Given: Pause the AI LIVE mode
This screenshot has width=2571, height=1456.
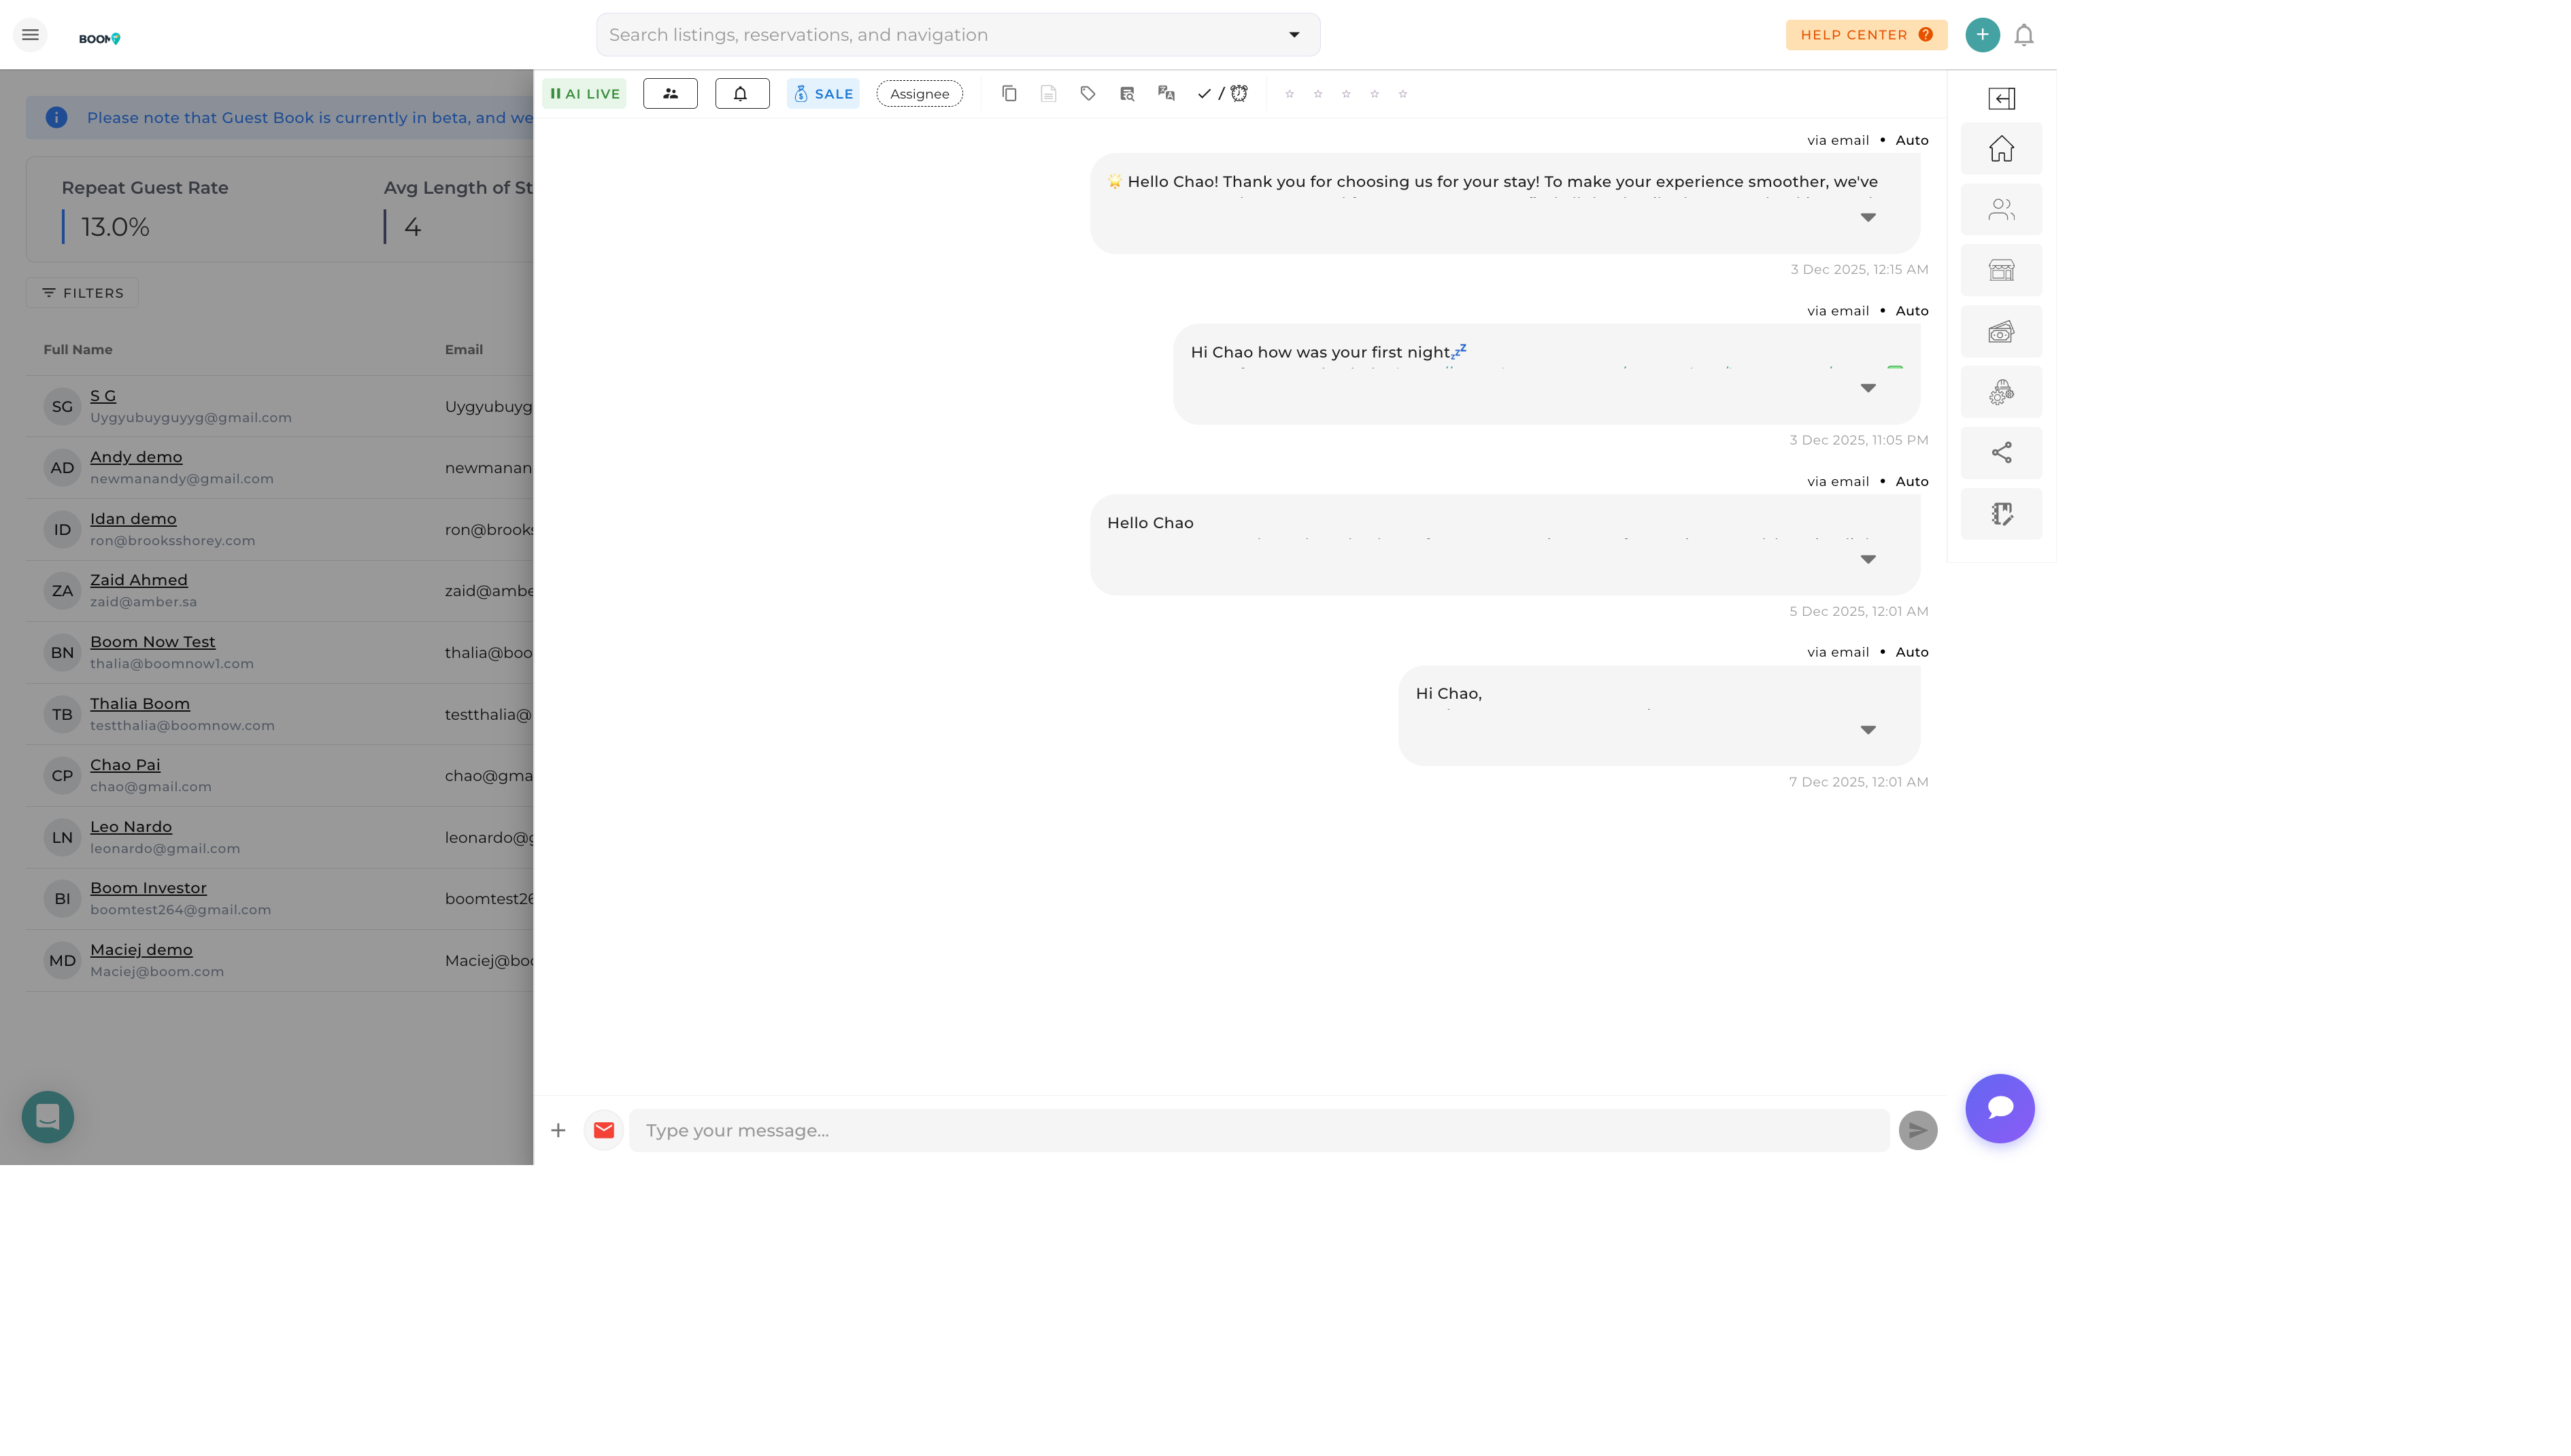Looking at the screenshot, I should coord(584,93).
